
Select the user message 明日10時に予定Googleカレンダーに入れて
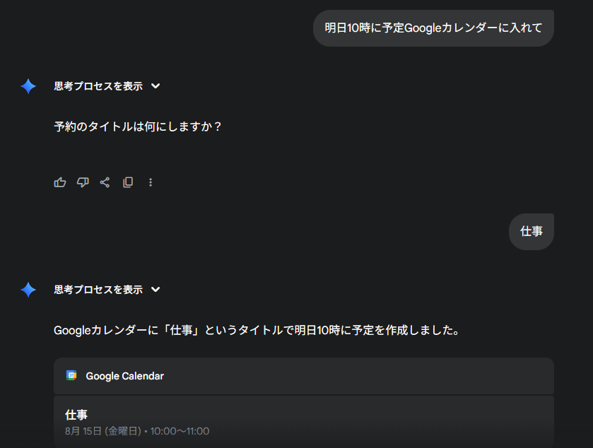[x=433, y=28]
